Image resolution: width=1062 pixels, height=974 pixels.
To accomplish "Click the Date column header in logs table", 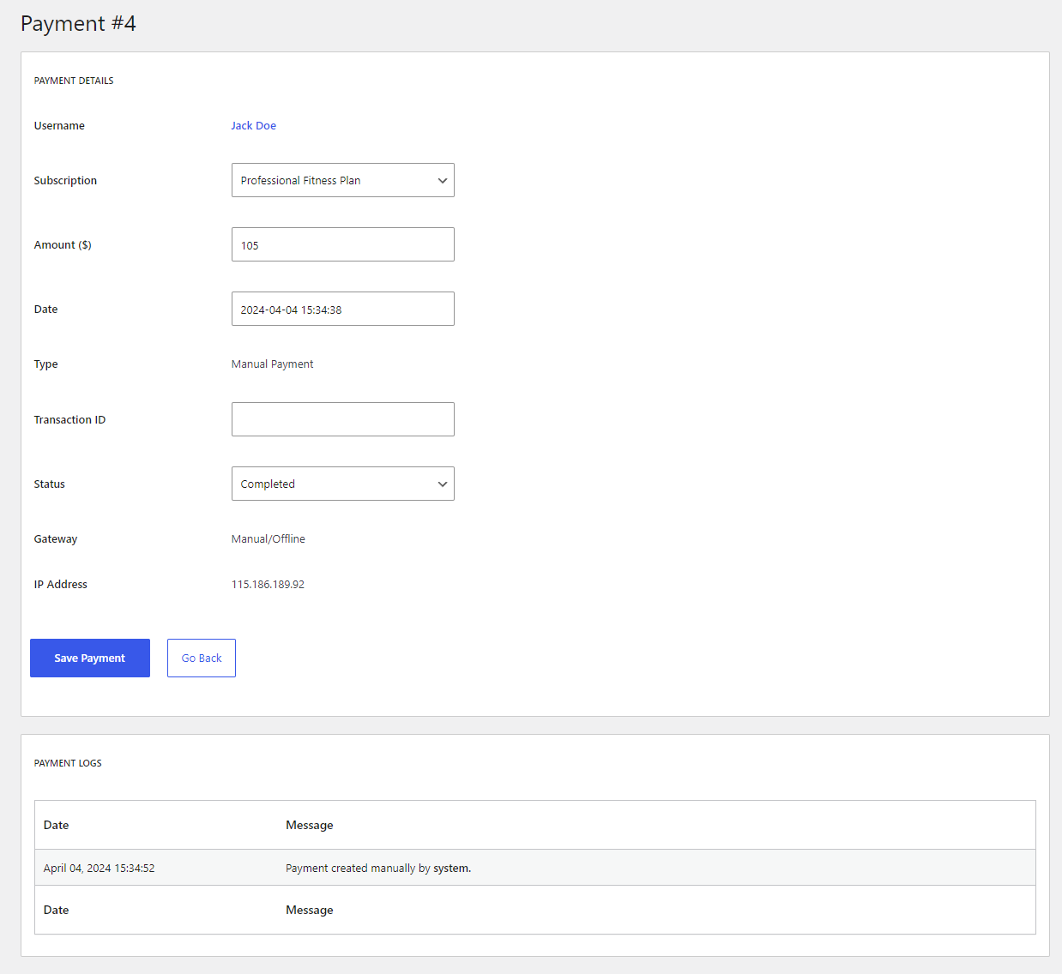I will pyautogui.click(x=57, y=825).
